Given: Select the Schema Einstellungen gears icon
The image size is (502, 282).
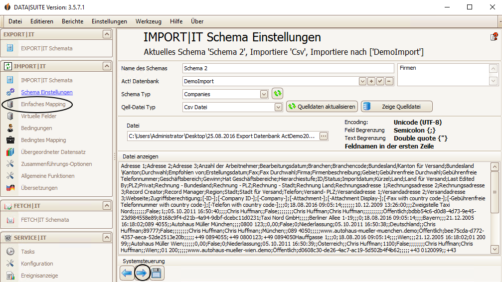Looking at the screenshot, I should coord(10,92).
